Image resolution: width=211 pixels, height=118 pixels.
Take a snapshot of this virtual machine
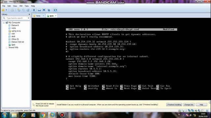pyautogui.click(x=19, y=10)
